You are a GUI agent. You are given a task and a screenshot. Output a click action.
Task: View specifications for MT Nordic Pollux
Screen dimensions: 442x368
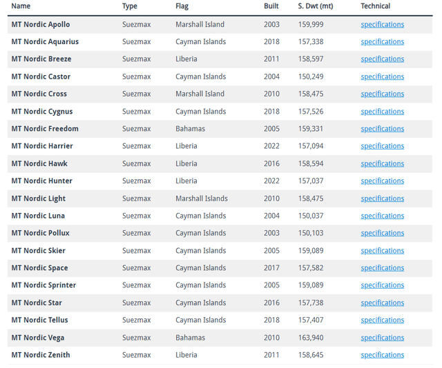coord(382,234)
